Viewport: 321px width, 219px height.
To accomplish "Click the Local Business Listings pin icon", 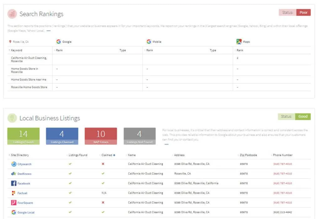I will 12,118.
